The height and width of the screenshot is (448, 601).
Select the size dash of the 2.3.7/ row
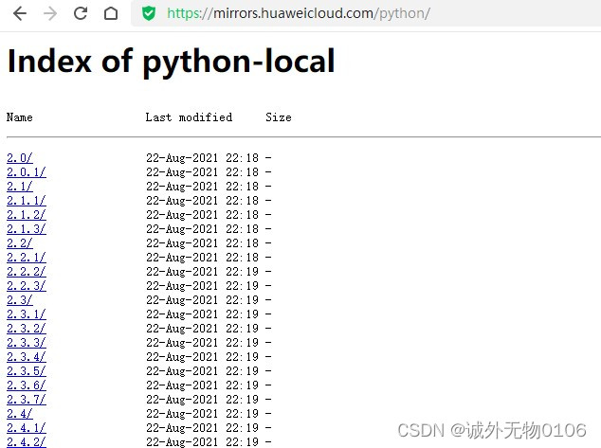coord(268,400)
